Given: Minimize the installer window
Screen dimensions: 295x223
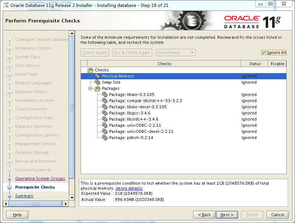Looking at the screenshot, I should pos(260,4).
